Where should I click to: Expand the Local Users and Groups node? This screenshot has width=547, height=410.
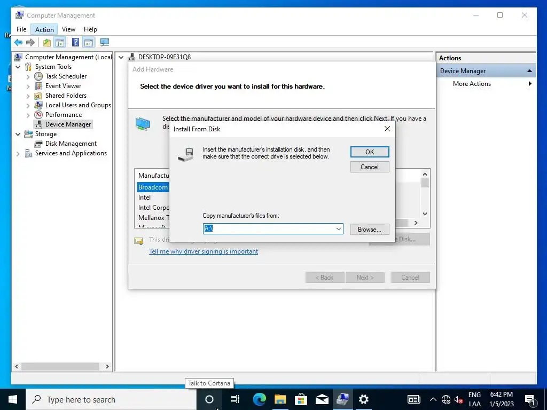click(x=28, y=105)
